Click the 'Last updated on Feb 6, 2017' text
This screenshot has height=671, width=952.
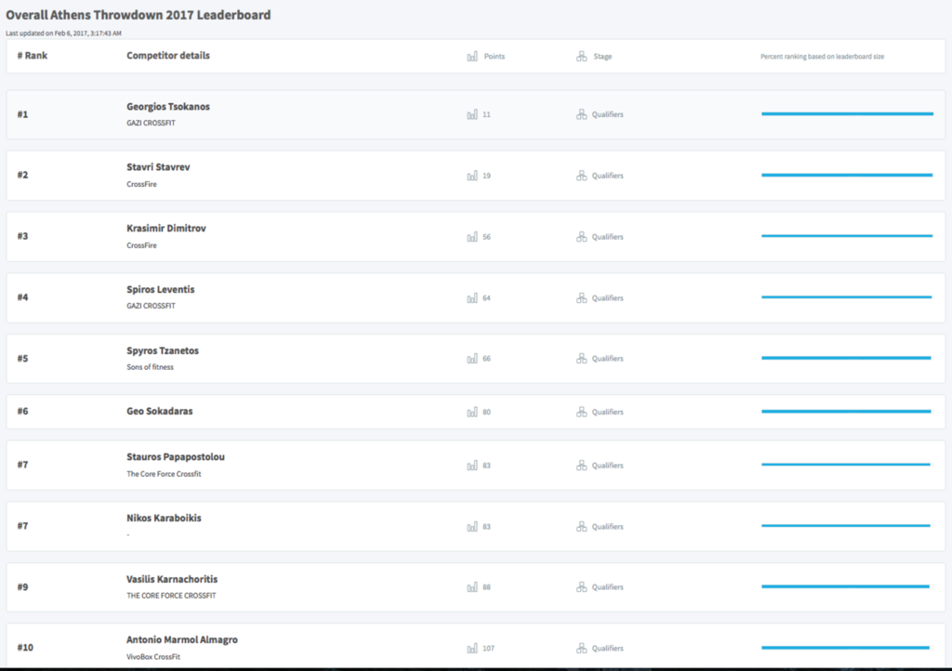click(x=64, y=33)
